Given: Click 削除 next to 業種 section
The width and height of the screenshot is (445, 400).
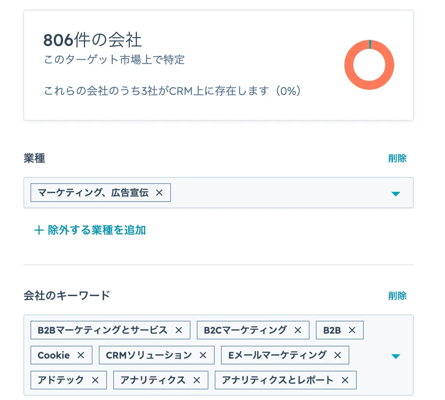Looking at the screenshot, I should click(398, 158).
